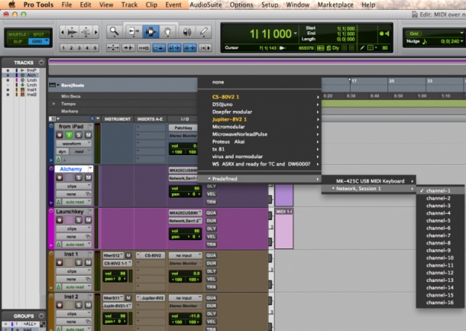This screenshot has width=466, height=331.
Task: Open the Tracks list popup menu
Action: (x=41, y=63)
